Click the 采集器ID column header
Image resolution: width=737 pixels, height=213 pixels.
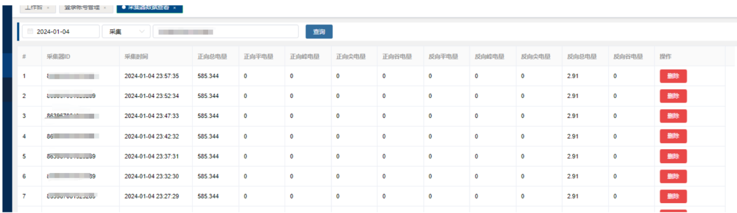pos(59,57)
